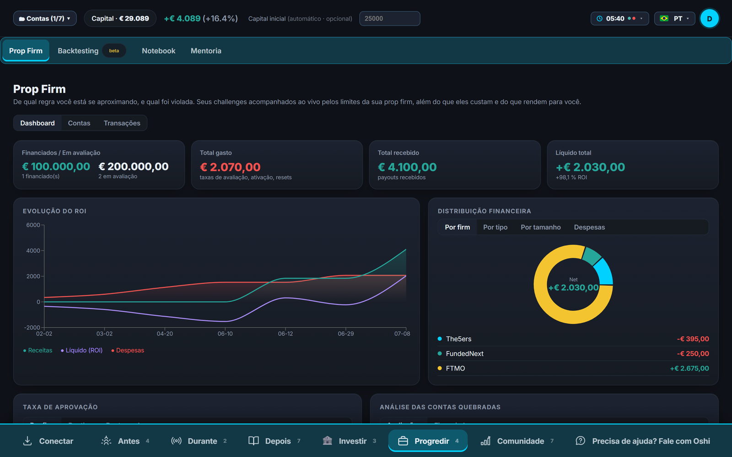732x457 pixels.
Task: Open the D user avatar
Action: click(710, 19)
